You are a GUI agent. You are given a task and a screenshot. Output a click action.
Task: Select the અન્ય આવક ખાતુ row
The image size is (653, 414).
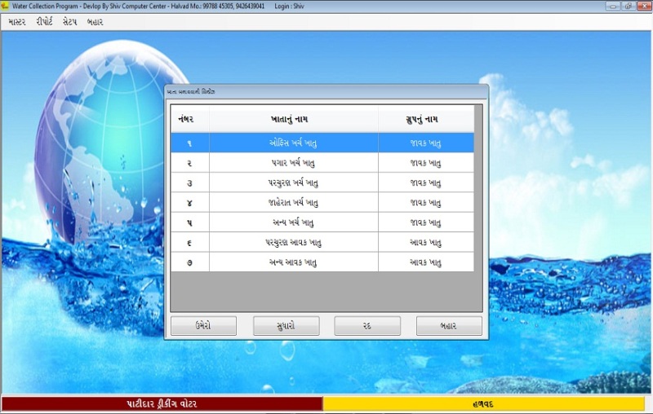(x=293, y=262)
